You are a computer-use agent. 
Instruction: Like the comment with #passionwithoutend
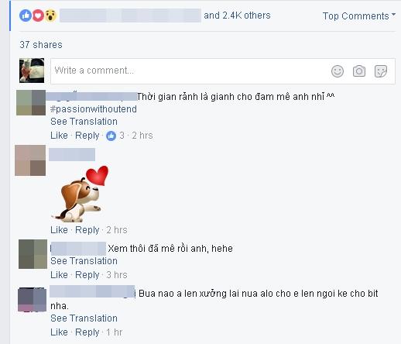(x=59, y=136)
